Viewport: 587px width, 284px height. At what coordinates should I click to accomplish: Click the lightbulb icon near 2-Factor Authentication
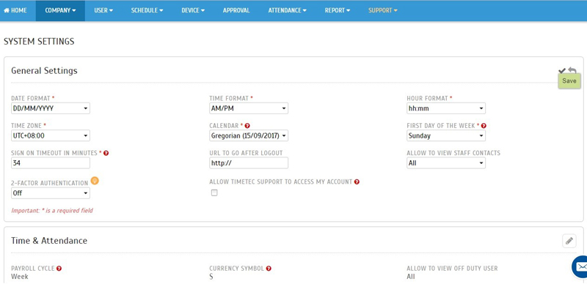95,181
